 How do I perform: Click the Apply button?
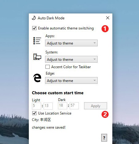coord(95,106)
